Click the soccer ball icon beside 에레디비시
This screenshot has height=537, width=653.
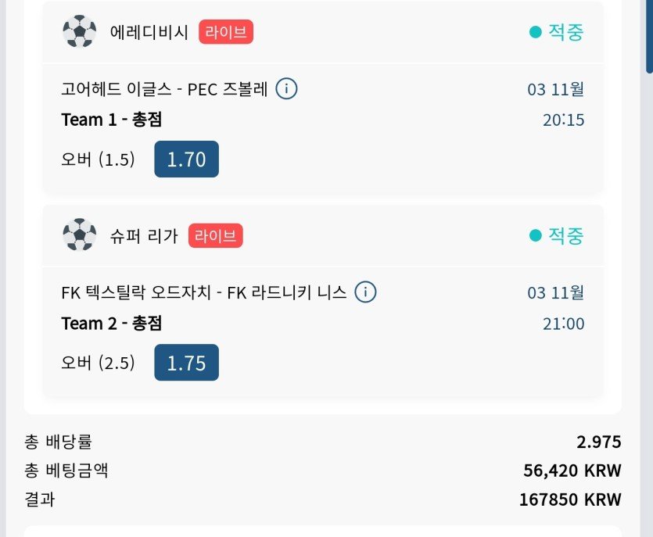coord(79,32)
